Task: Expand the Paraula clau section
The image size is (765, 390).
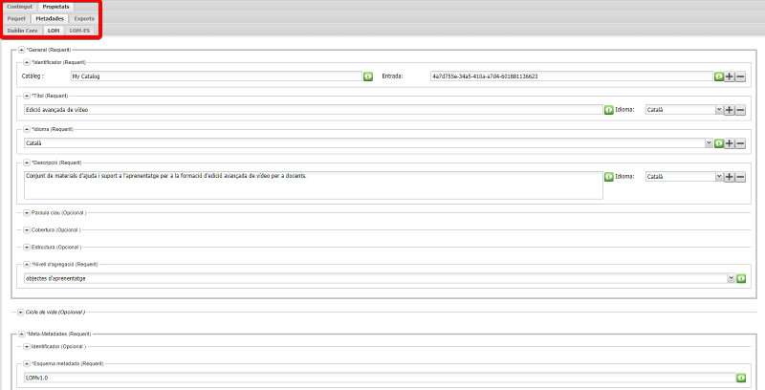Action: 26,211
